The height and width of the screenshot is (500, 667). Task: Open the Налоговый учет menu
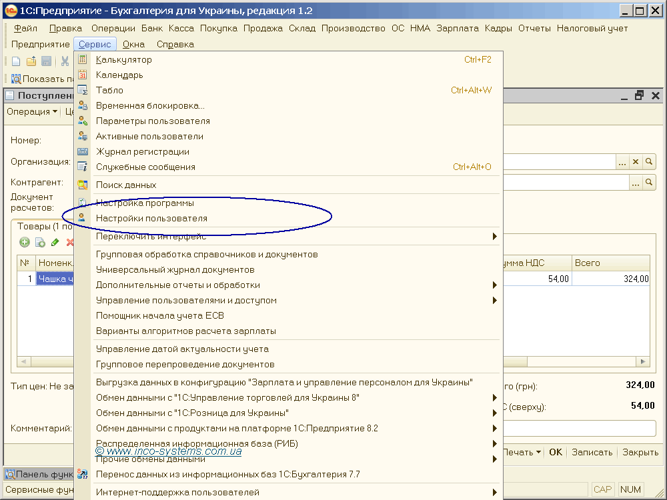(x=592, y=28)
